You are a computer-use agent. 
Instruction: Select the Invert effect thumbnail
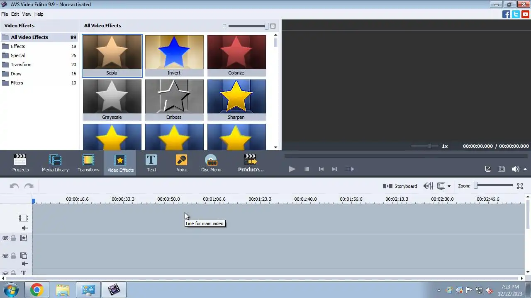coord(174,55)
